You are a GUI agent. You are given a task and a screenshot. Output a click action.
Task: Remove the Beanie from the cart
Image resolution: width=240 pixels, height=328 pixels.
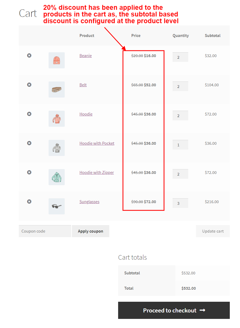click(x=29, y=55)
